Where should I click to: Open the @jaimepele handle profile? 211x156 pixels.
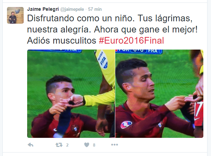click(x=72, y=9)
